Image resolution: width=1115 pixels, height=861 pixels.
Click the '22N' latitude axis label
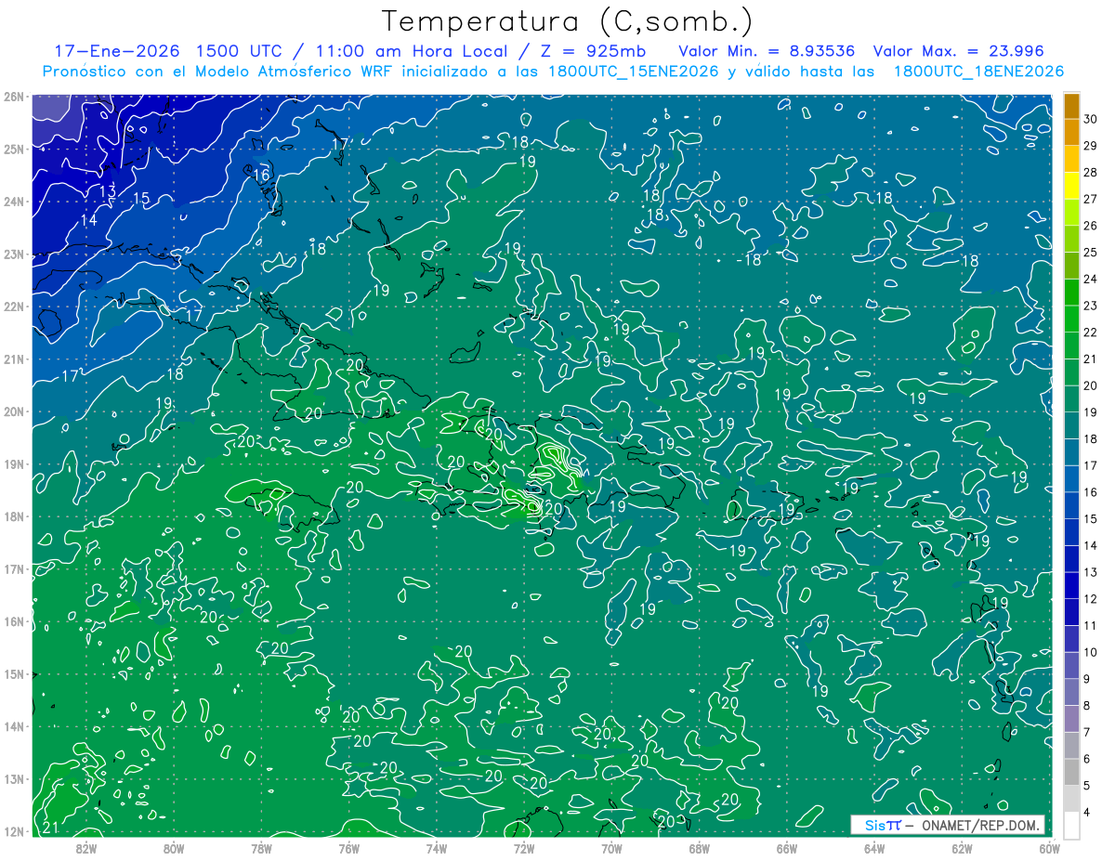click(x=14, y=307)
